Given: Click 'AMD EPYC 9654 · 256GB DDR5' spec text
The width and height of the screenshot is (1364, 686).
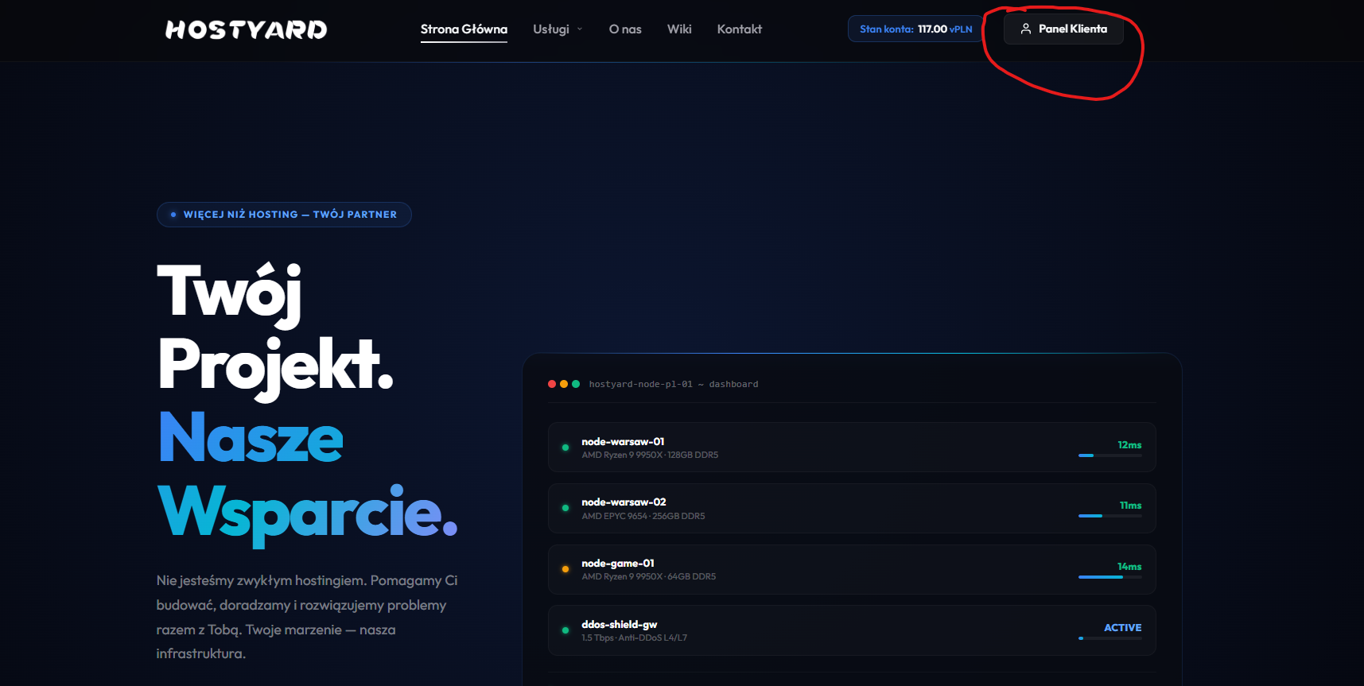Looking at the screenshot, I should tap(643, 517).
